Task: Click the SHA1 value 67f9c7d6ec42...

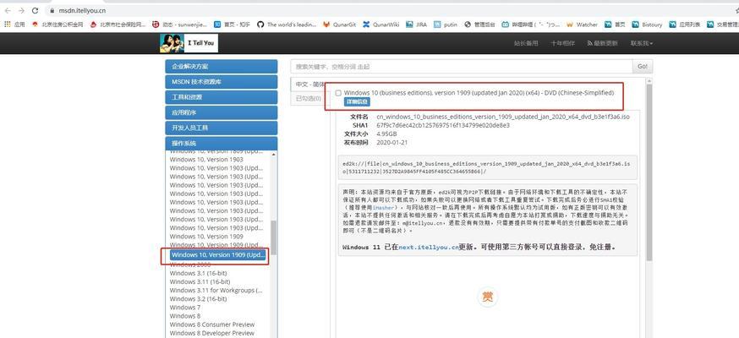Action: (x=443, y=125)
